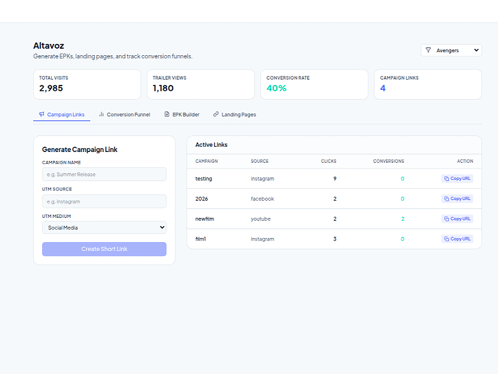Click the Conversion Rate 40% card
The height and width of the screenshot is (374, 498).
point(314,84)
